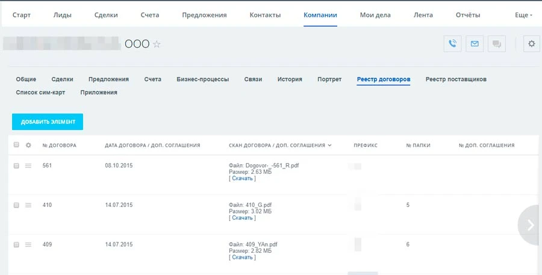
Task: Open Сделки in top navigation
Action: pos(106,15)
